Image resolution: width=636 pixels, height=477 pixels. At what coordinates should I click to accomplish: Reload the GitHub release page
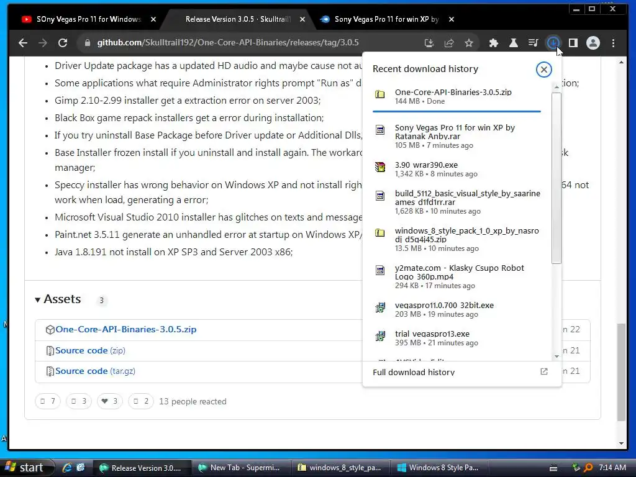click(x=63, y=43)
